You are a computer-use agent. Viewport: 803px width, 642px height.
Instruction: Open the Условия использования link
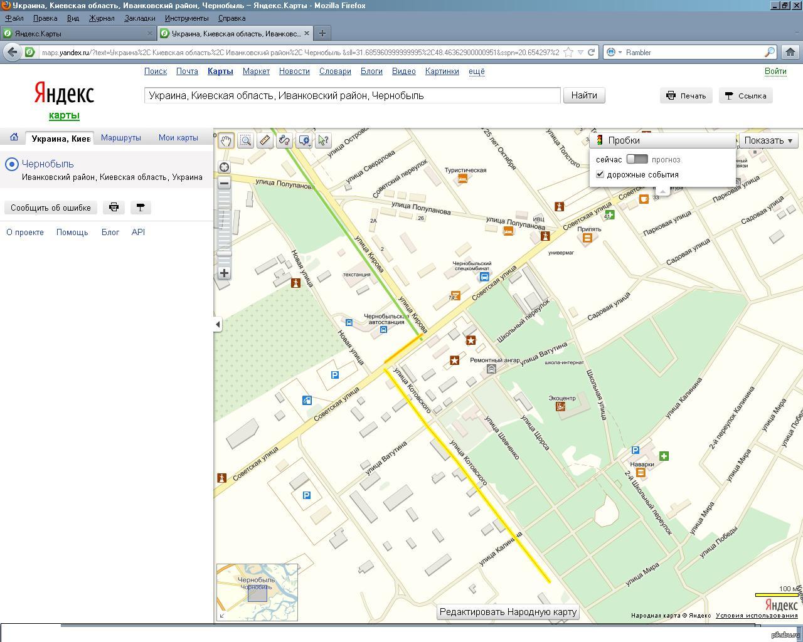pyautogui.click(x=757, y=616)
